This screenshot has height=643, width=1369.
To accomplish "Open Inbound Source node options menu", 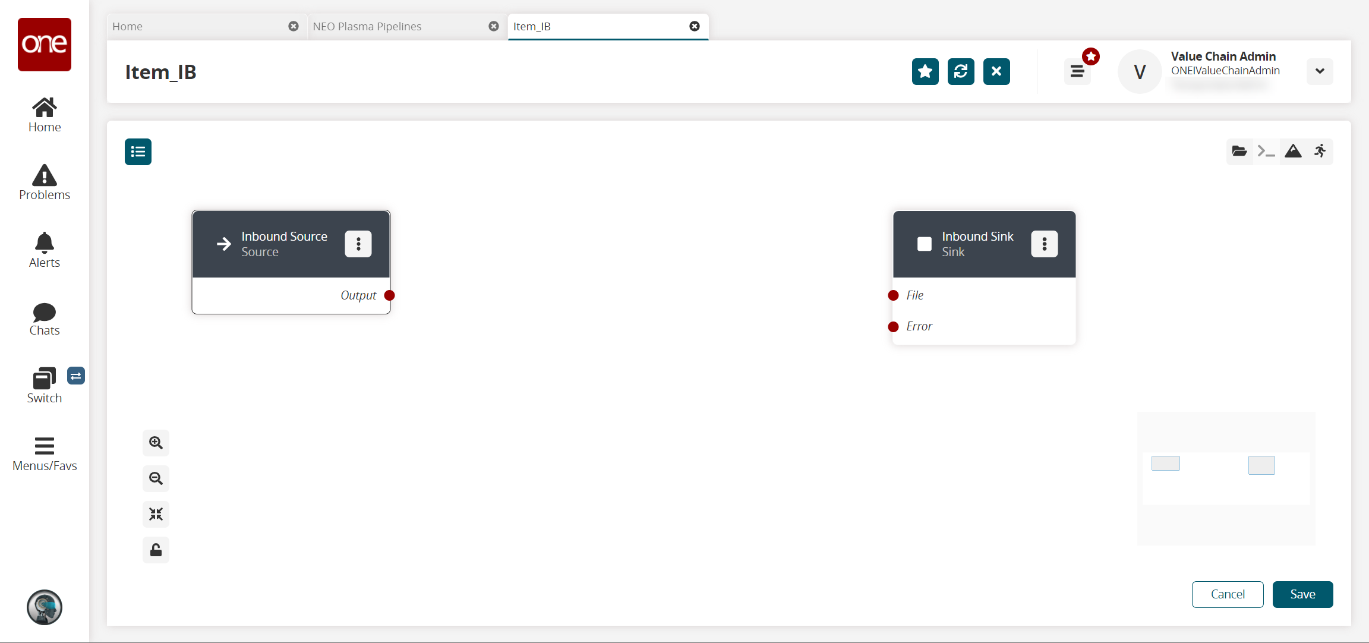I will (358, 244).
